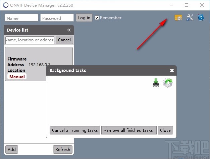Click the Location label in device card
The width and height of the screenshot is (210, 159).
[x=16, y=71]
